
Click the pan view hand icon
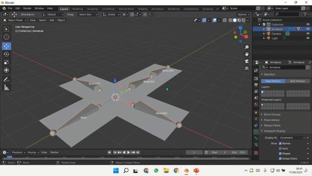click(x=247, y=54)
